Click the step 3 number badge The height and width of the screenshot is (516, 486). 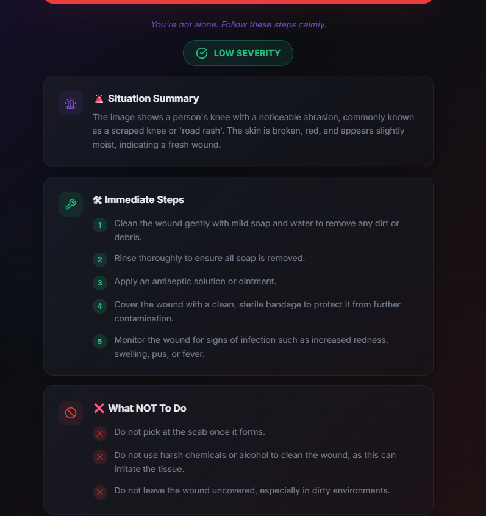100,283
